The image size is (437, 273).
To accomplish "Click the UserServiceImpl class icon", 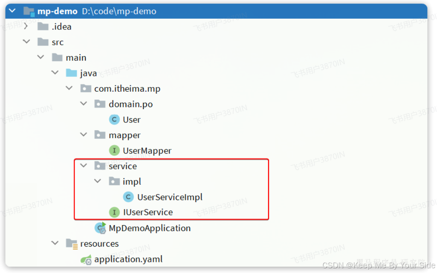I will click(x=128, y=197).
